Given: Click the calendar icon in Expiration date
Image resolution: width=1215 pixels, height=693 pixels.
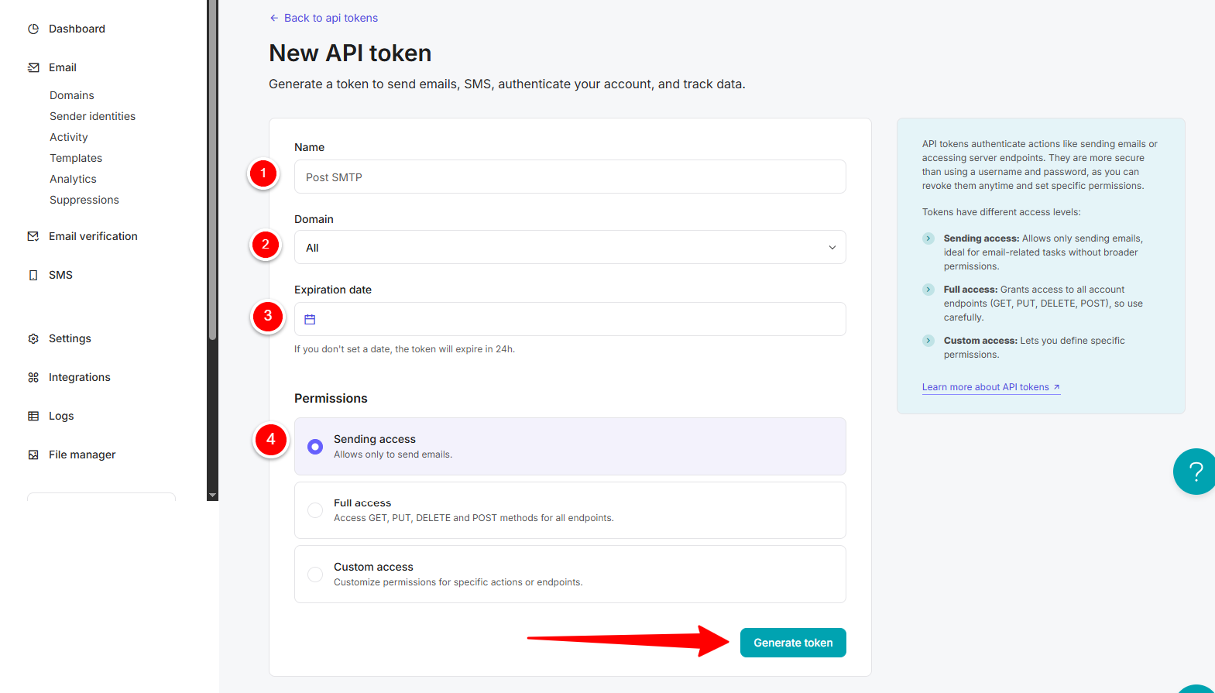Looking at the screenshot, I should point(310,319).
